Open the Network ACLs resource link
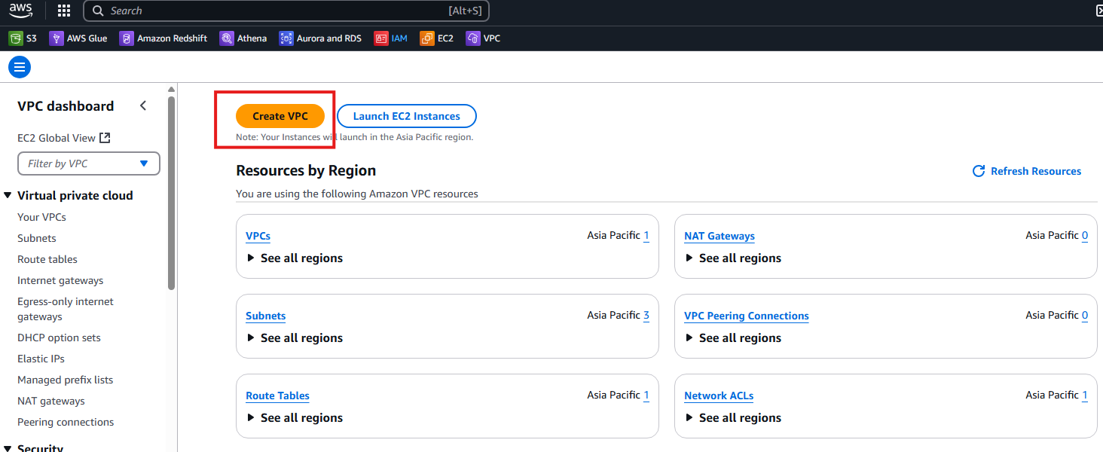This screenshot has height=452, width=1103. (x=719, y=395)
